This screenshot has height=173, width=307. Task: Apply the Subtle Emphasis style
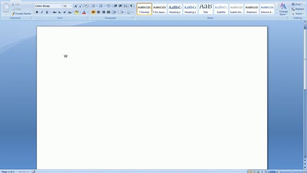tap(236, 9)
